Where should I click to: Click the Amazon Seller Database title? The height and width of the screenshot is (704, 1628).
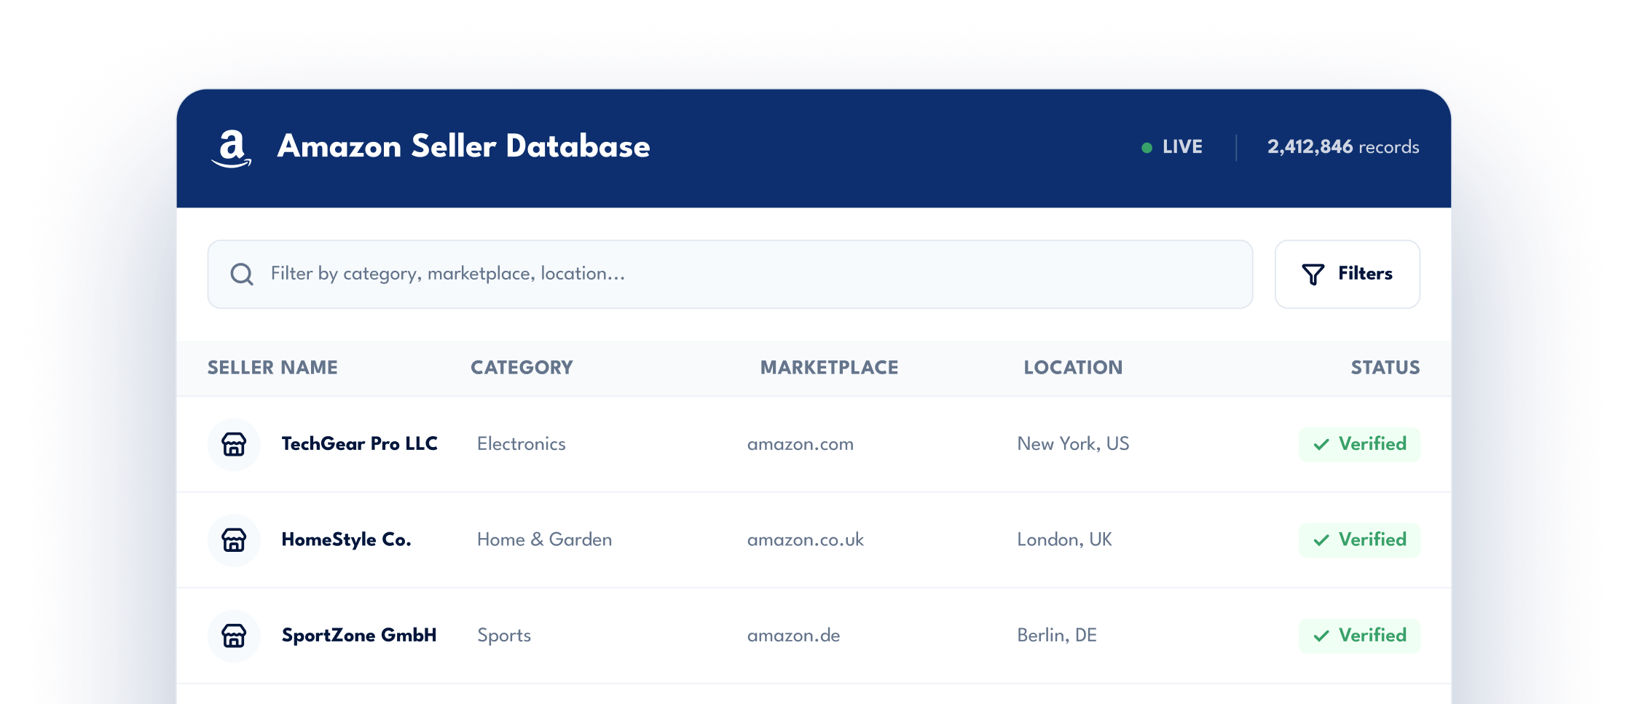click(x=463, y=146)
